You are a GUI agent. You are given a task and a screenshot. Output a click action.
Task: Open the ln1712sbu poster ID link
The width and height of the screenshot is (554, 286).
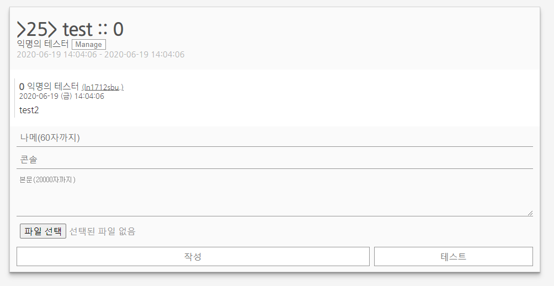(103, 87)
